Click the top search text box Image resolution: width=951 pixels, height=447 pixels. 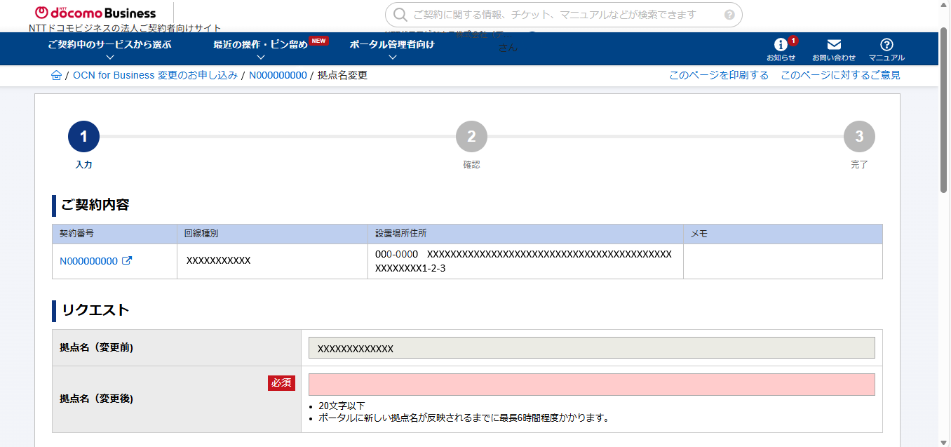pos(561,15)
